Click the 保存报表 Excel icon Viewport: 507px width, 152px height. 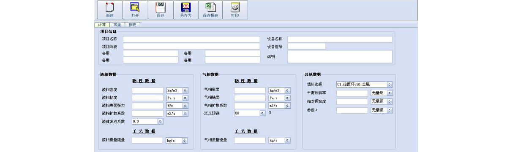210,10
